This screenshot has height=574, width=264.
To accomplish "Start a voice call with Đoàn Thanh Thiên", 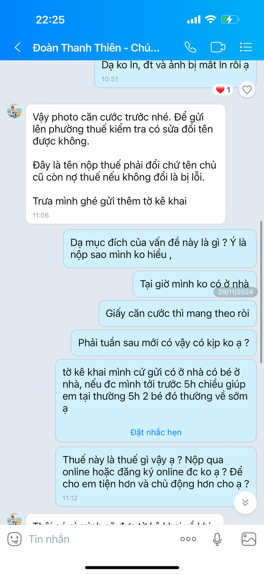I will click(x=190, y=47).
